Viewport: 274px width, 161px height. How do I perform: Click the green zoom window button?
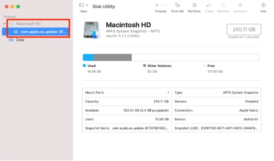[x=18, y=7]
